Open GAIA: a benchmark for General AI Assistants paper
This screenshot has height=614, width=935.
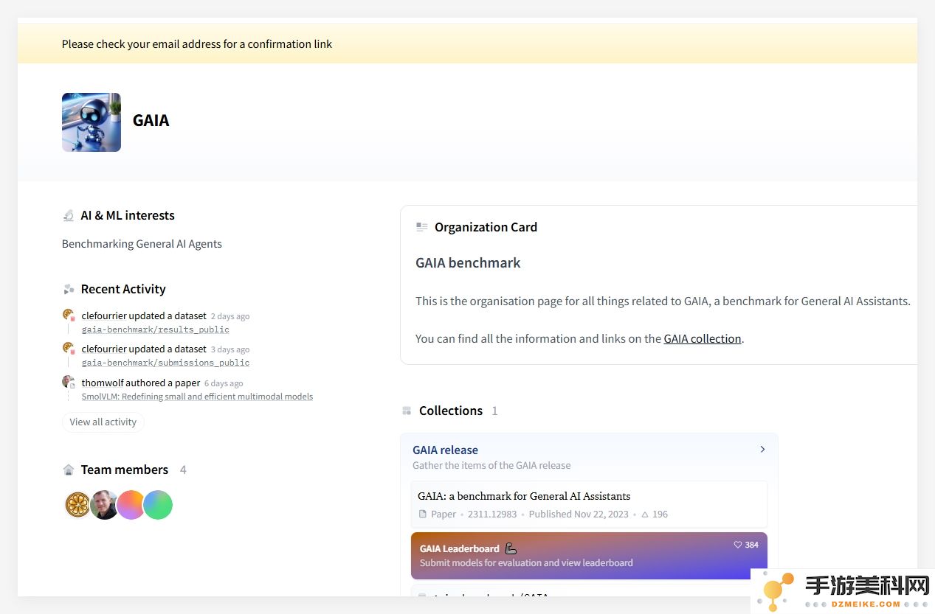(x=524, y=496)
